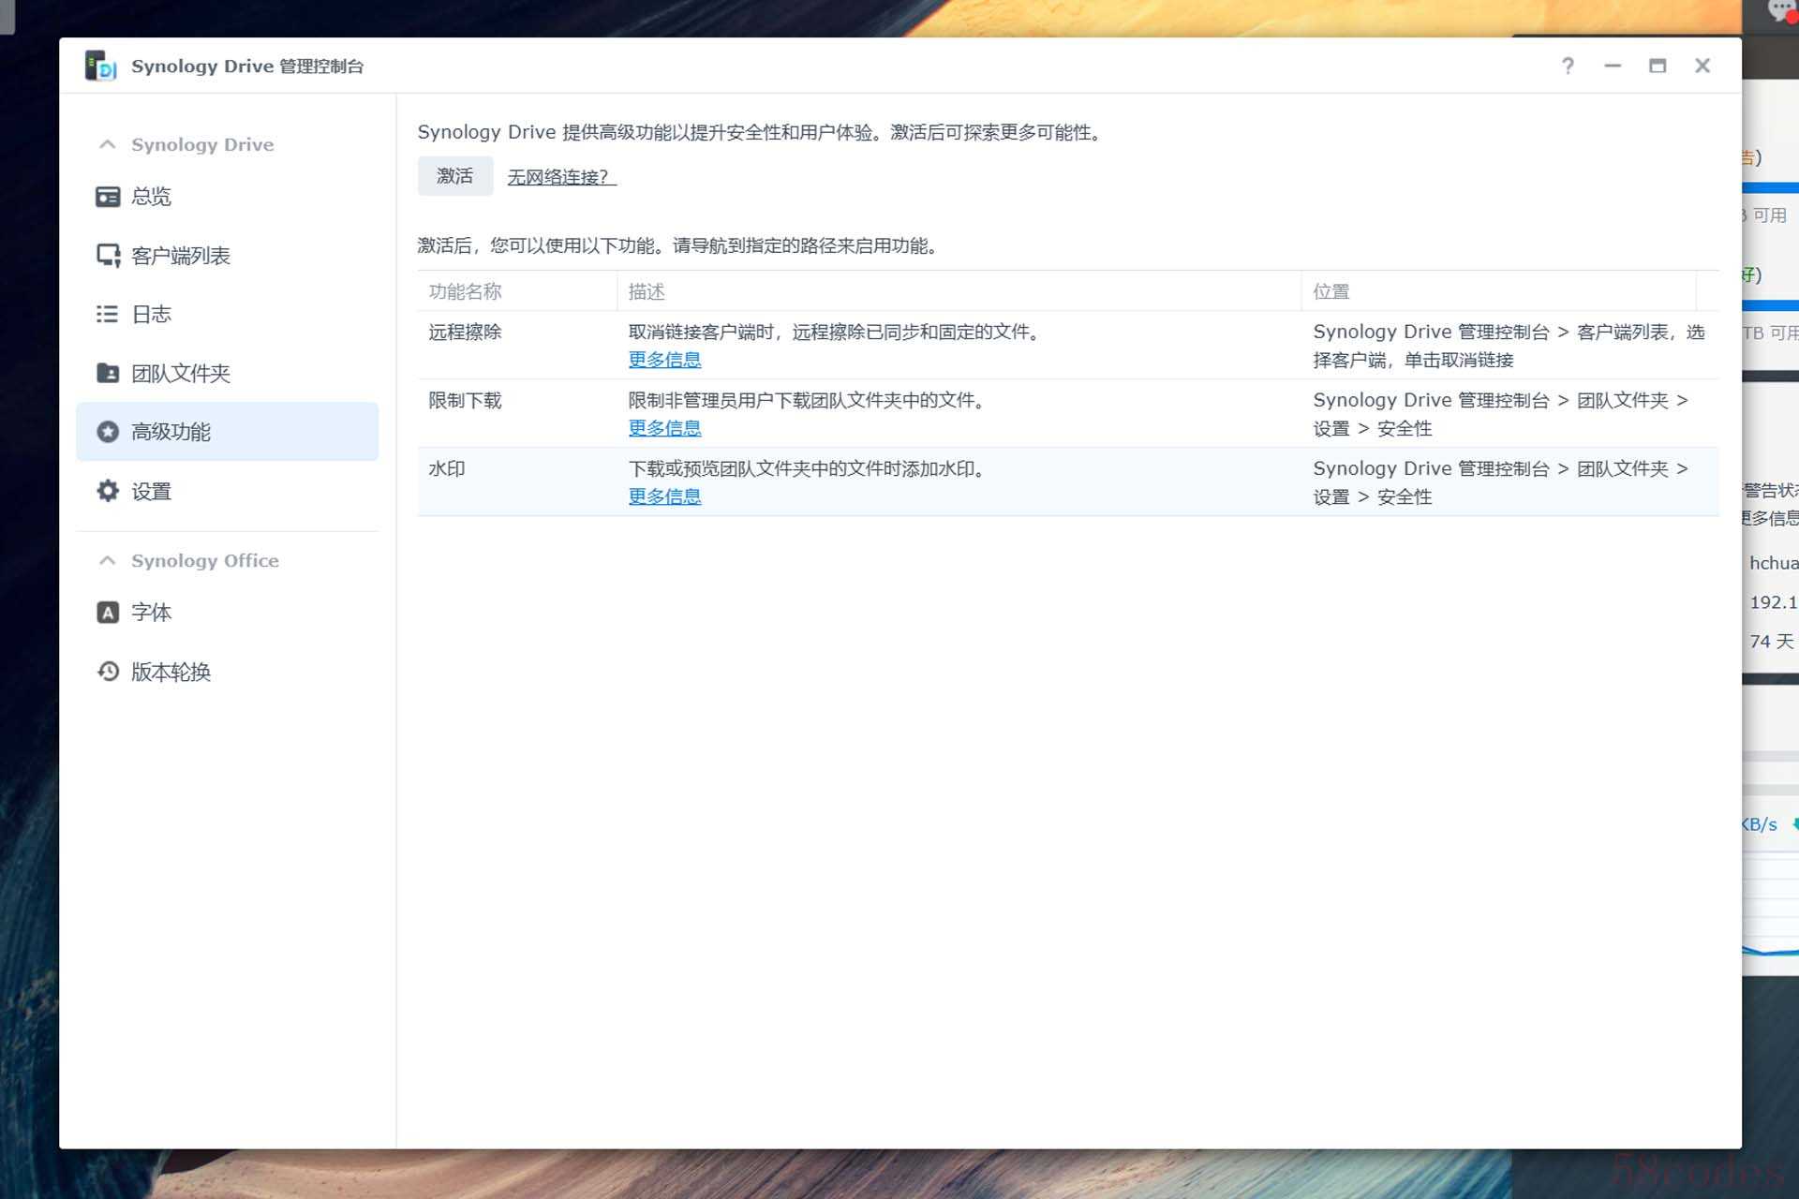
Task: Select 团队文件夹 in sidebar
Action: tap(228, 373)
